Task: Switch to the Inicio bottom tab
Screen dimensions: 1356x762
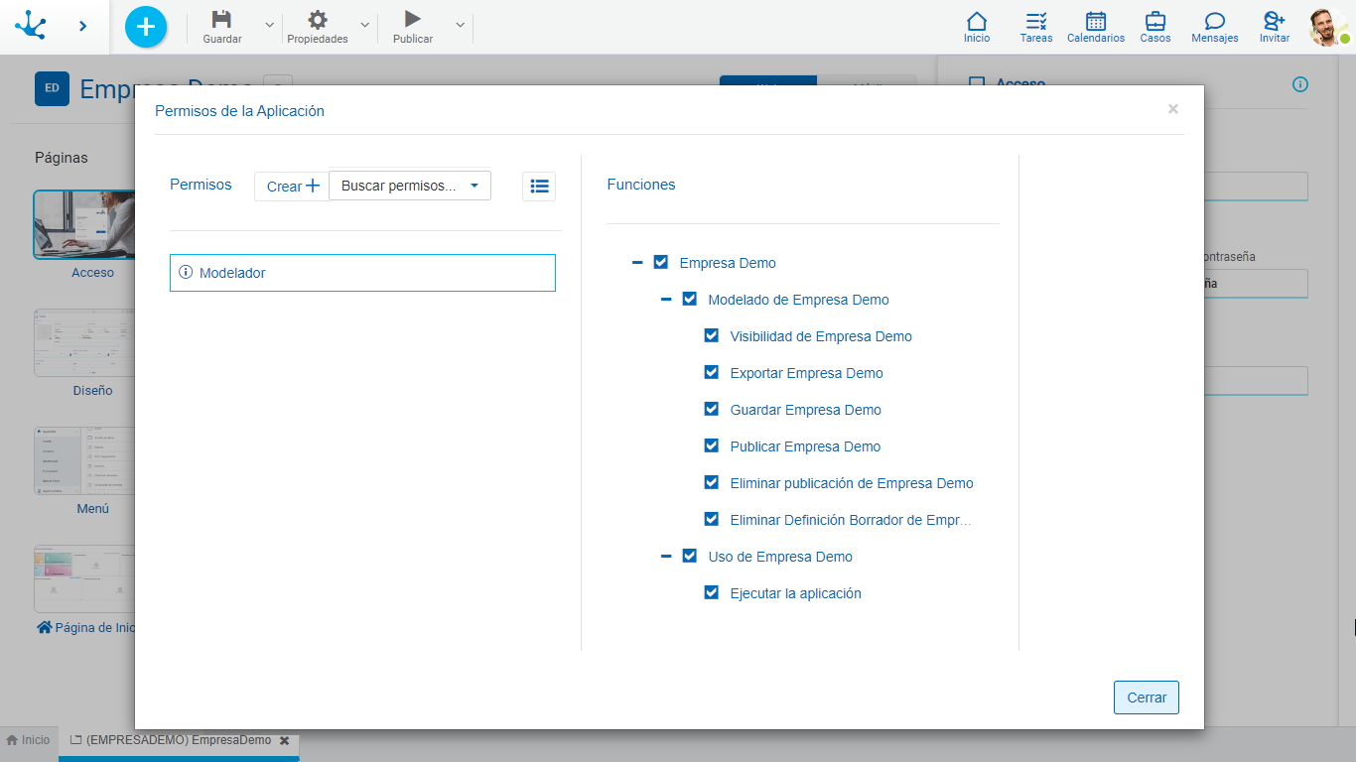Action: (28, 740)
